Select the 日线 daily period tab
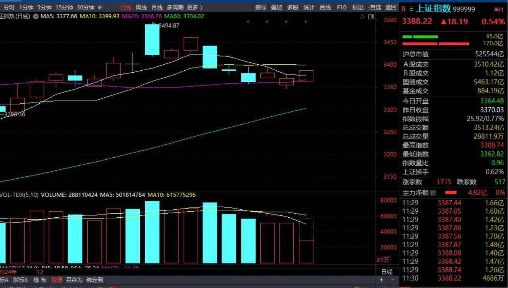This screenshot has height=288, width=508. (125, 7)
